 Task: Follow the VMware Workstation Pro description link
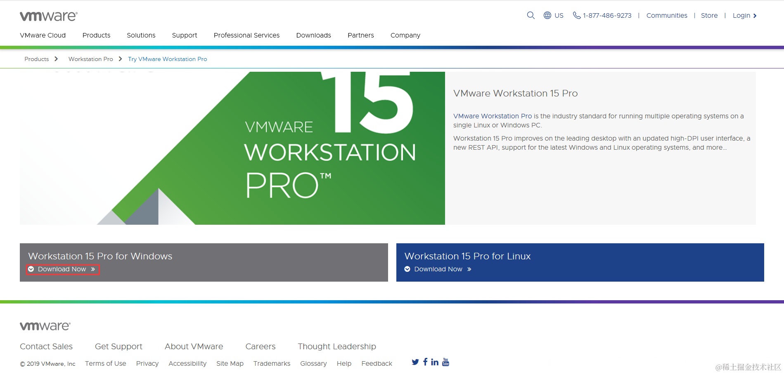[x=492, y=116]
